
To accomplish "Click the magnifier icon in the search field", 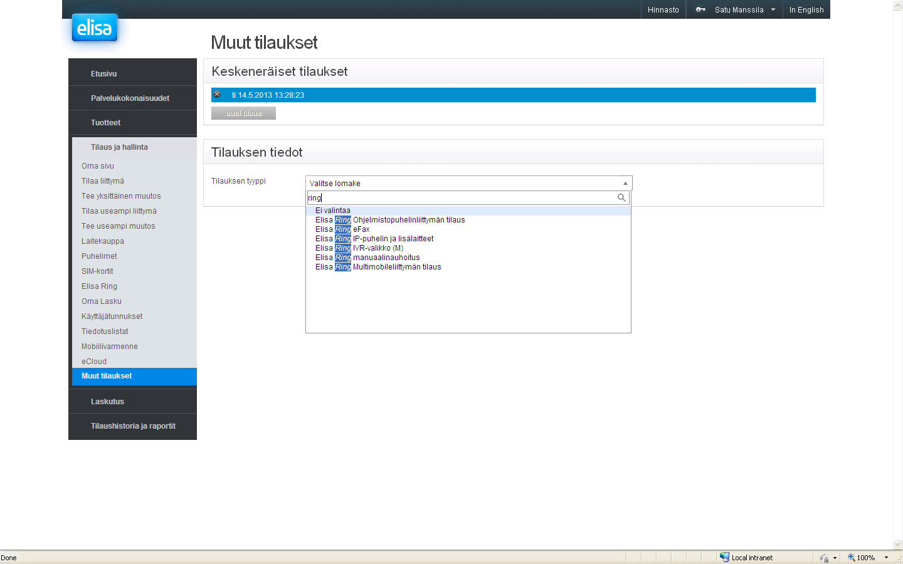I will pos(621,197).
